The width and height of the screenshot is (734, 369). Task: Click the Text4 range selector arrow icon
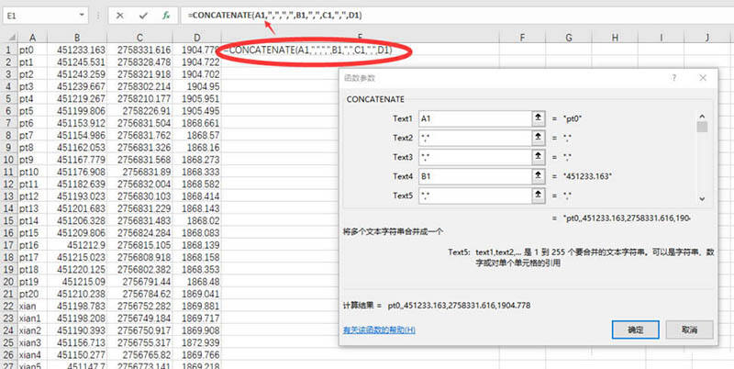(539, 176)
